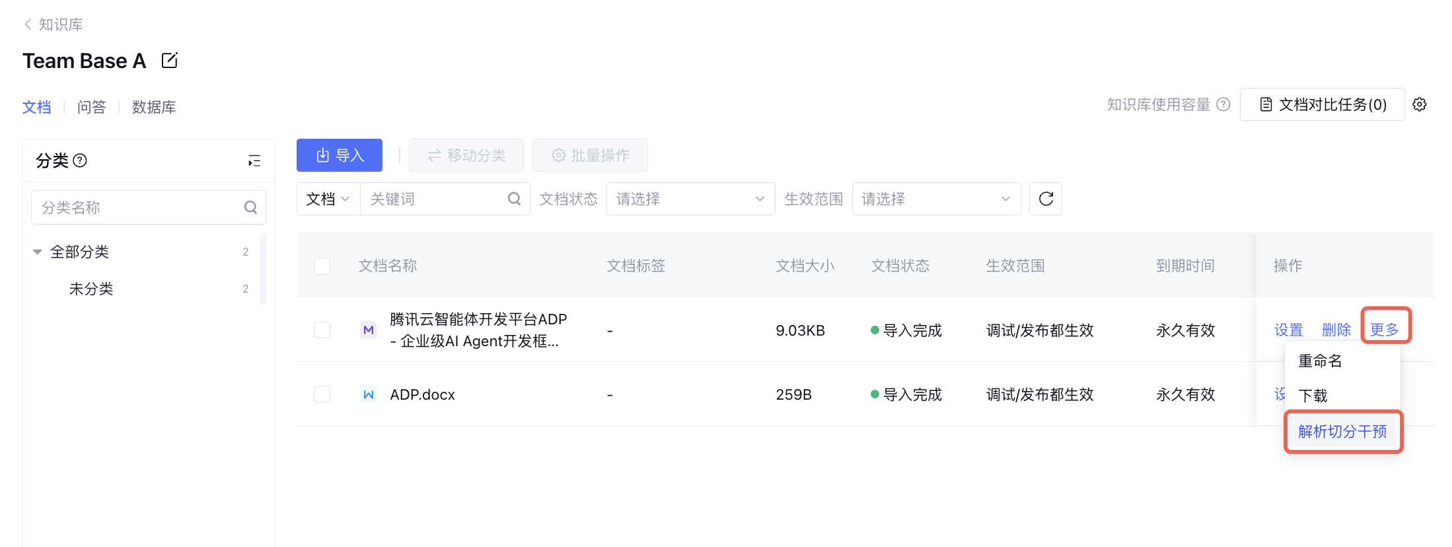Select the ADP.docx row checkbox
Screen dimensions: 1452x547
click(322, 394)
